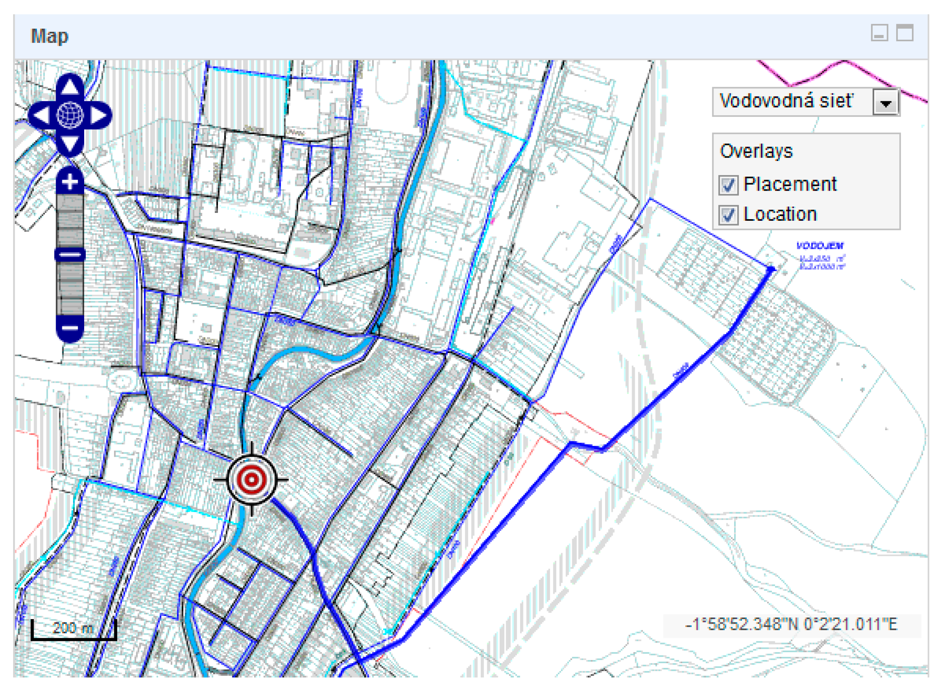Zoom out with the minus button

coord(69,327)
